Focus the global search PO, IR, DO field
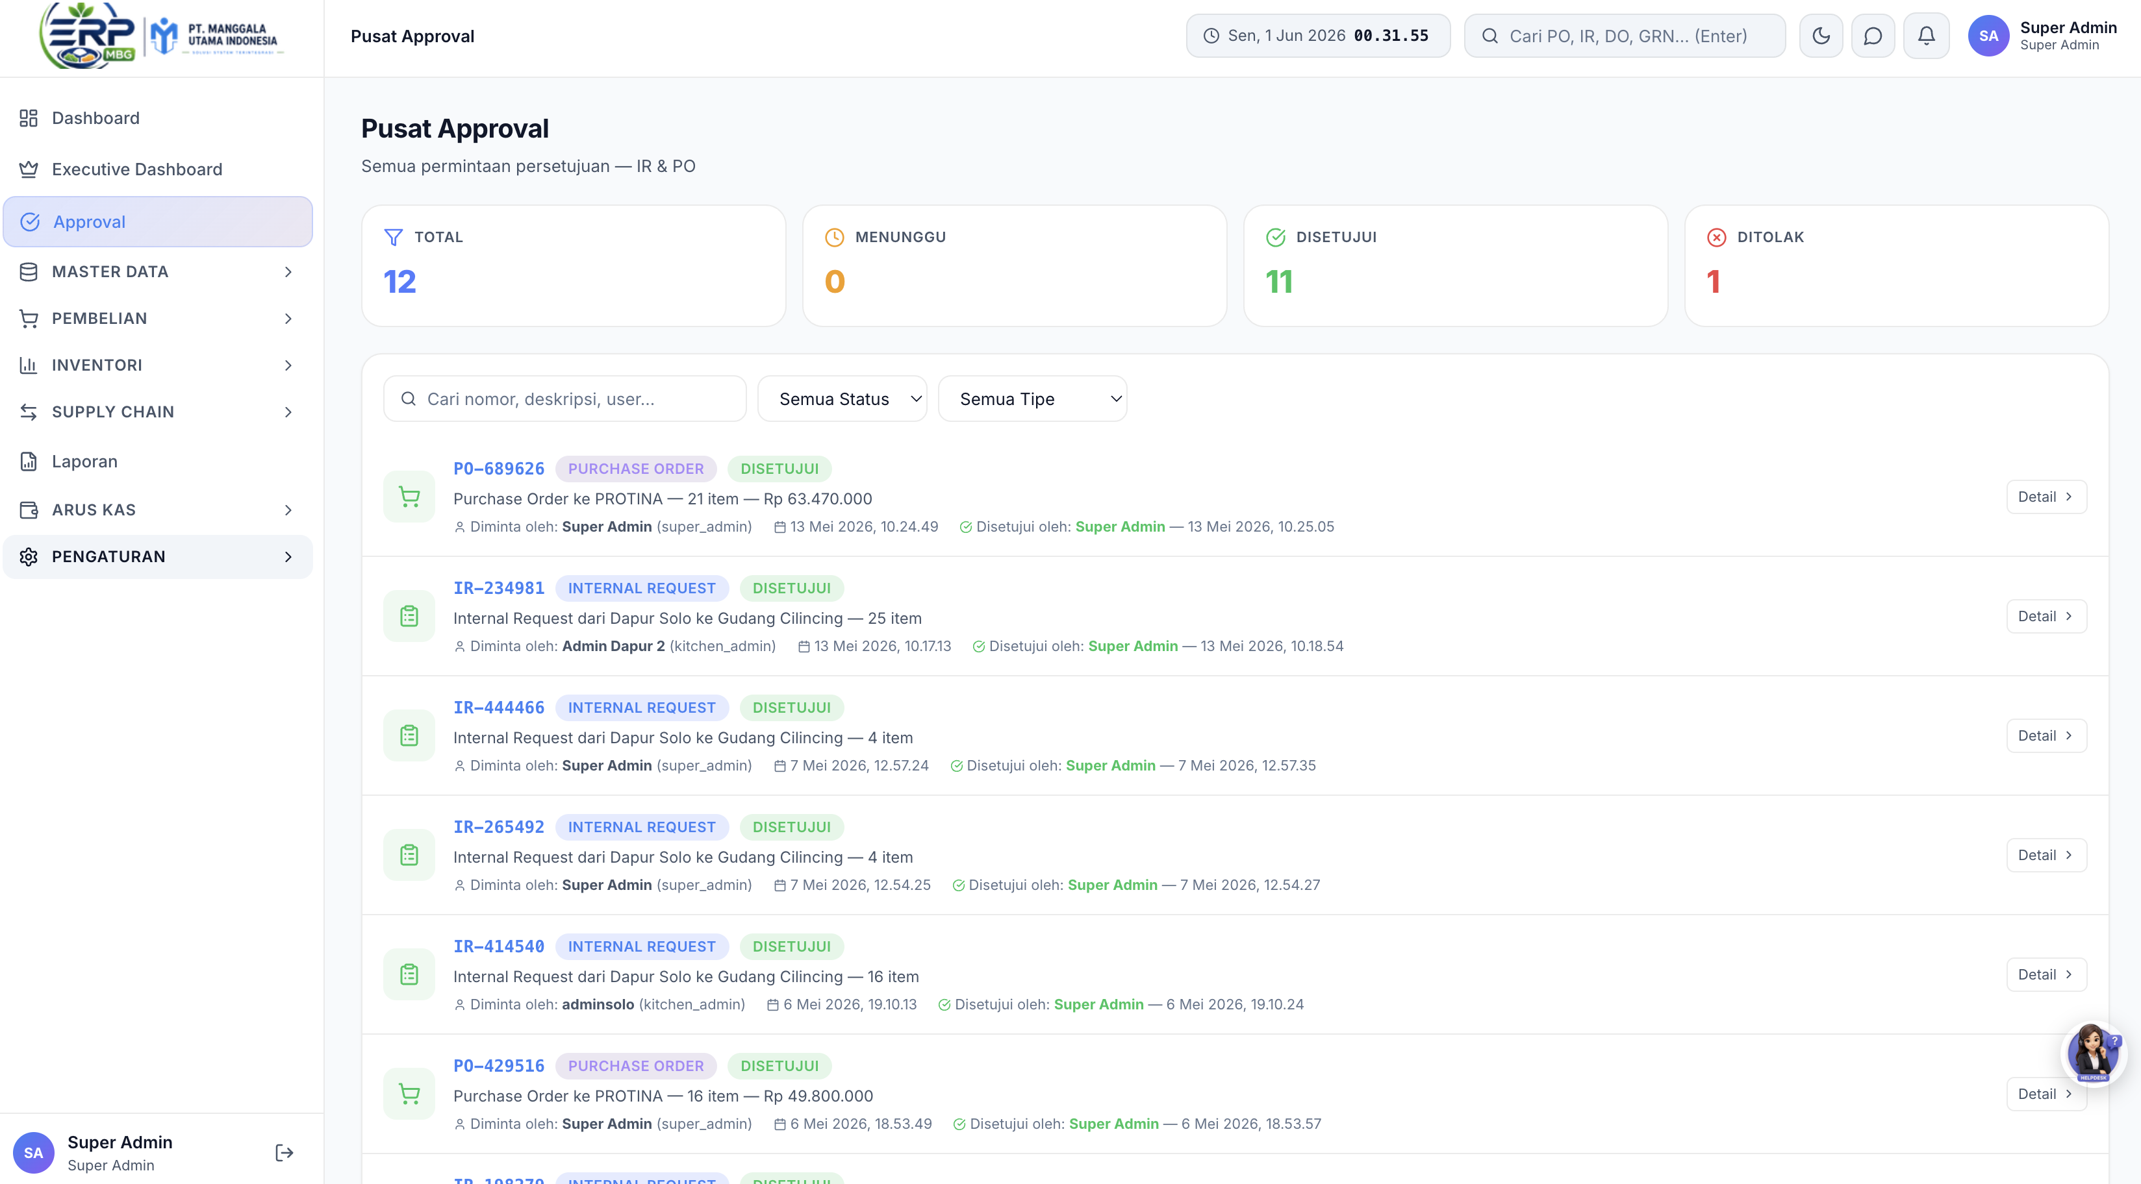 click(1624, 36)
